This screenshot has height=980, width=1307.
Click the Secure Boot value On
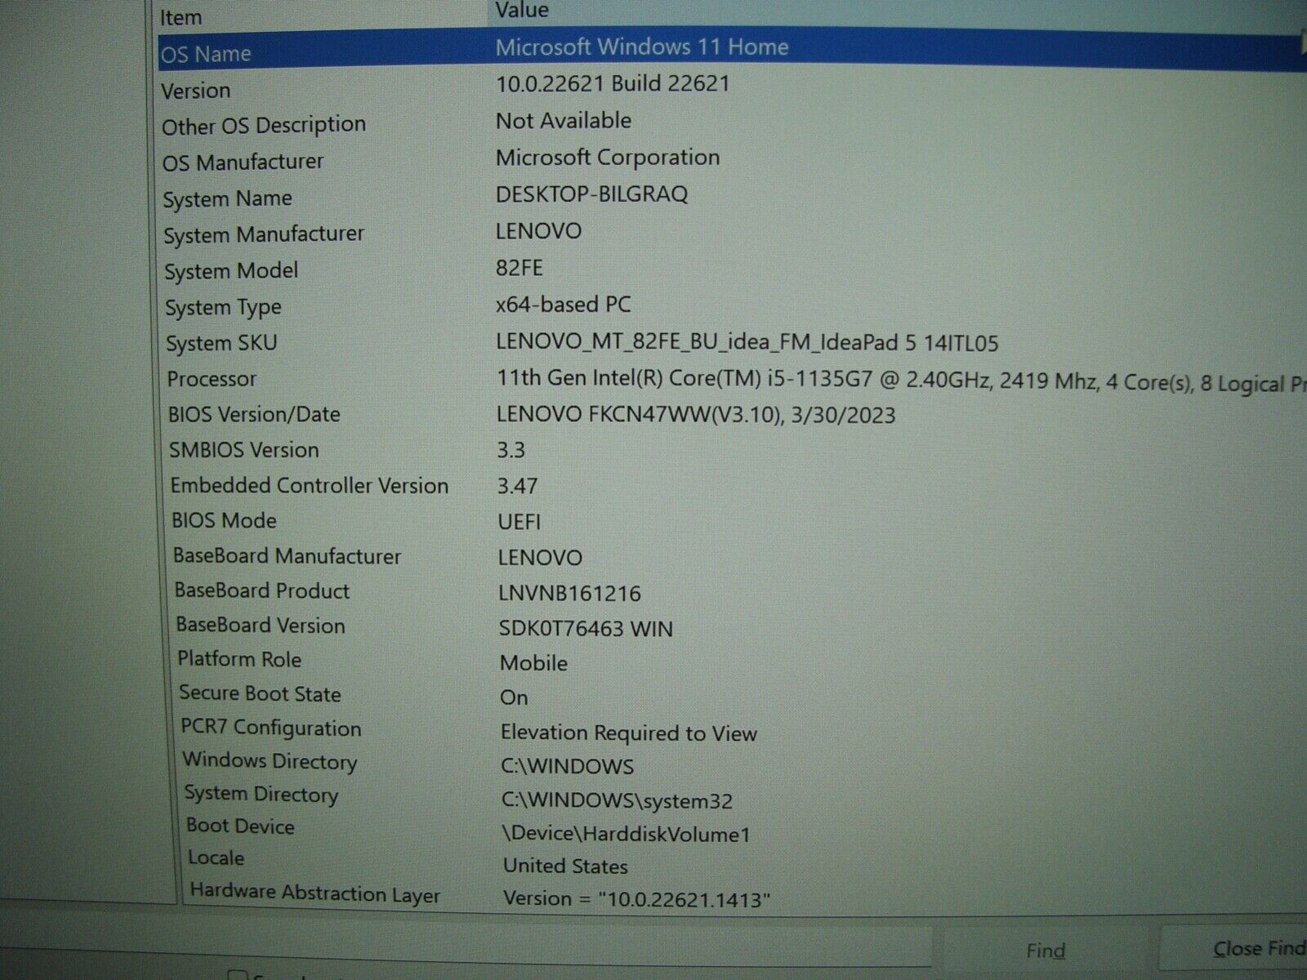(515, 697)
